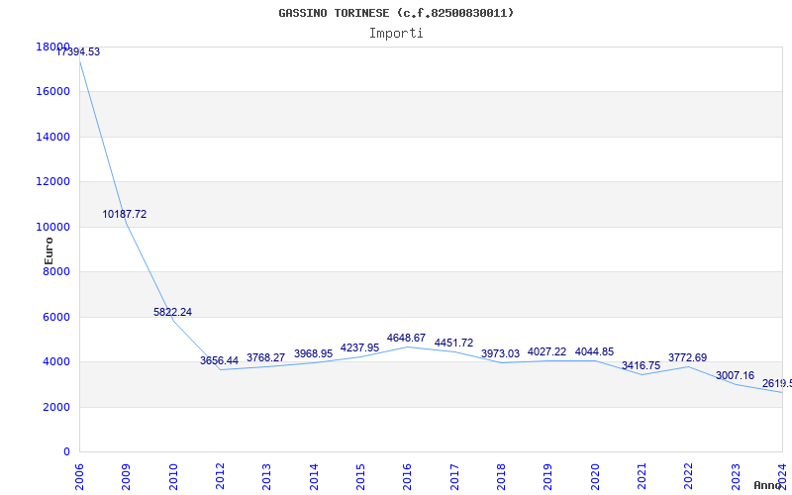Image resolution: width=792 pixels, height=495 pixels.
Task: Select the peak data label 4648.67
Action: [x=406, y=338]
